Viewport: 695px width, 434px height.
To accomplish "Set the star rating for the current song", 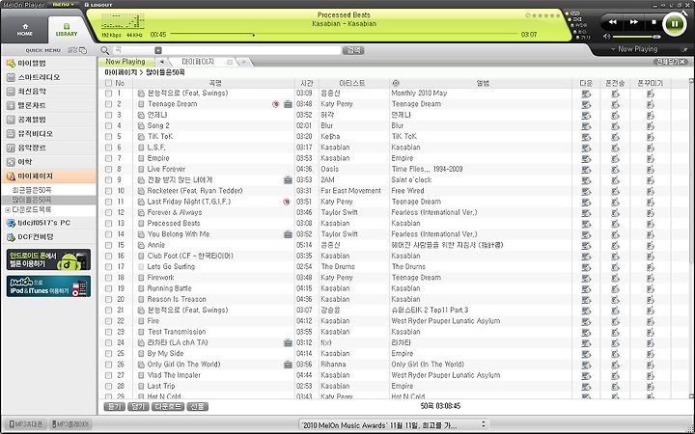I will click(545, 15).
